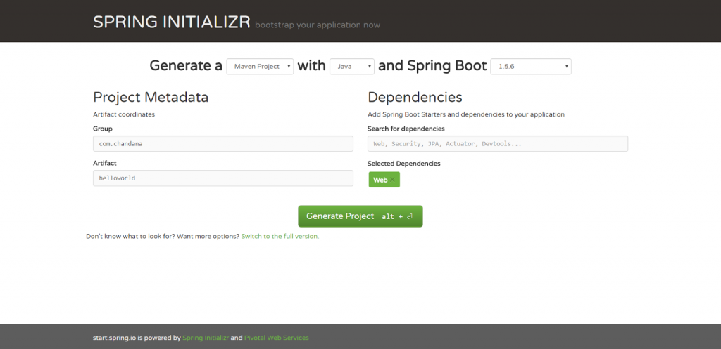The width and height of the screenshot is (721, 349).
Task: Click the Project Metadata heading
Action: [x=151, y=97]
